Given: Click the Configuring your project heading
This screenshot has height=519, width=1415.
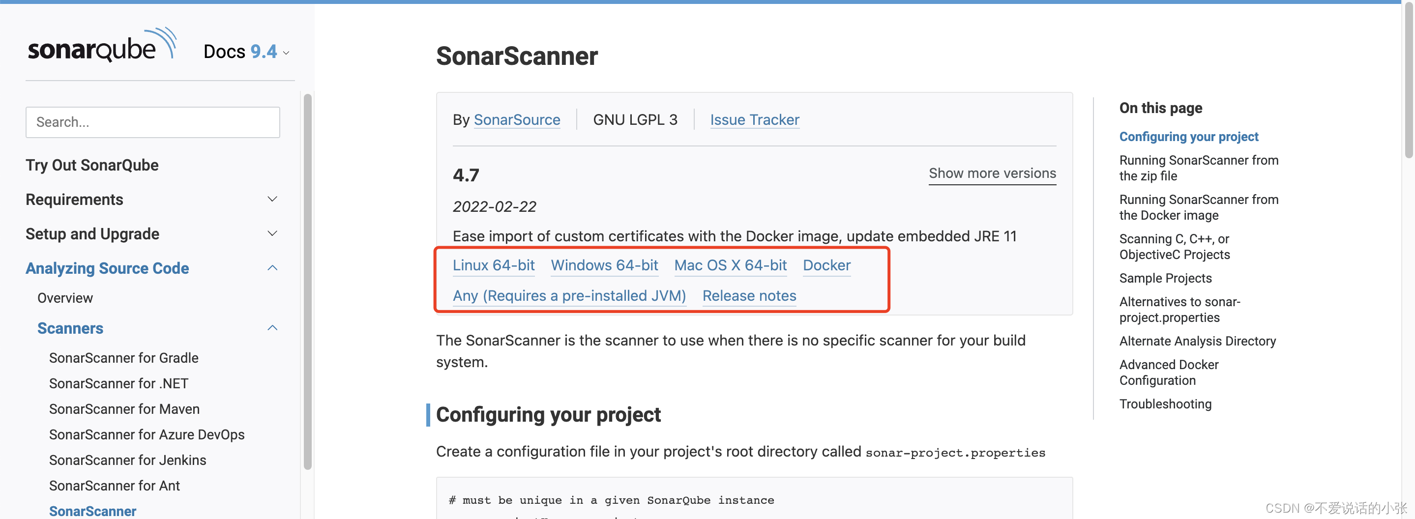Looking at the screenshot, I should [548, 415].
